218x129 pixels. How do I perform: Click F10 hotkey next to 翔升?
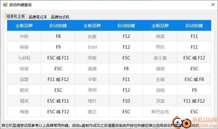click(x=126, y=101)
